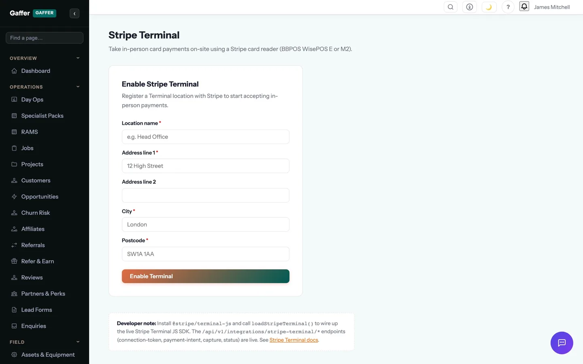
Task: Click the Churn Risk icon
Action: point(14,213)
